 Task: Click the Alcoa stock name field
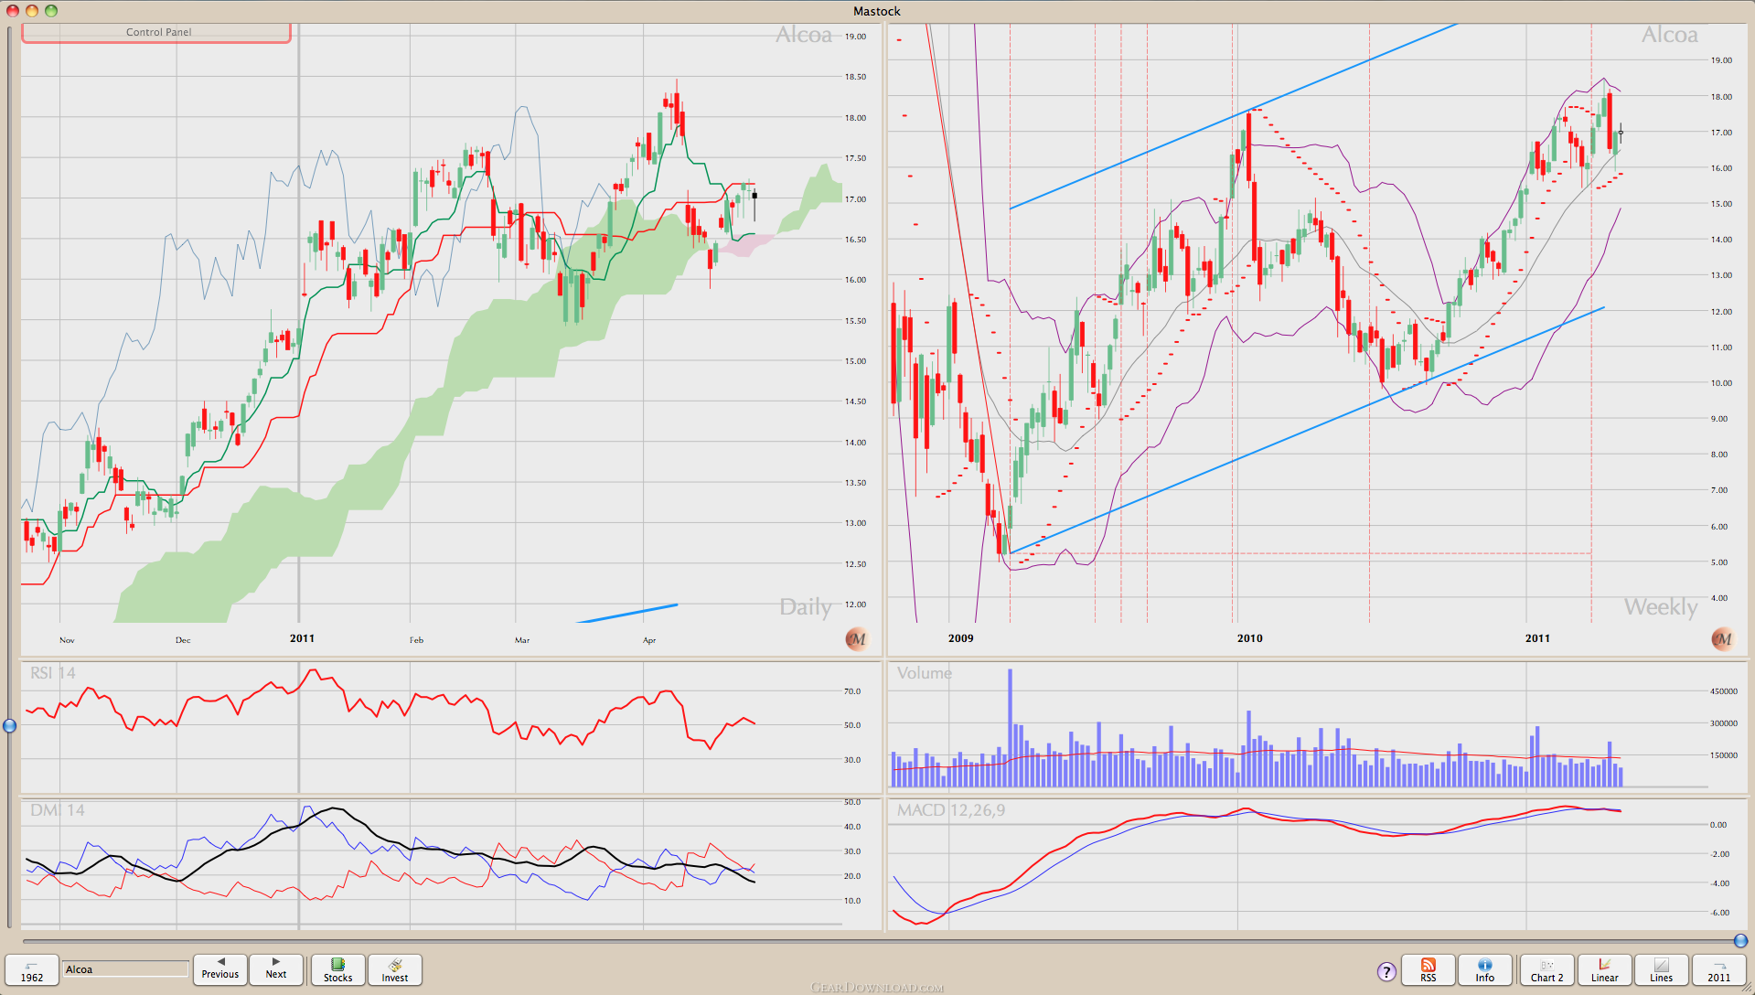pos(125,968)
